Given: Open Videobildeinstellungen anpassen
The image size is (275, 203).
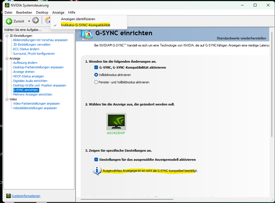Looking at the screenshot, I should 35,108.
